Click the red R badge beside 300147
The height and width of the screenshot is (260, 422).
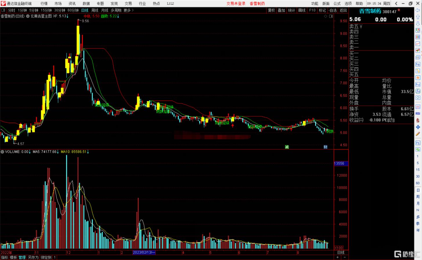coord(399,10)
